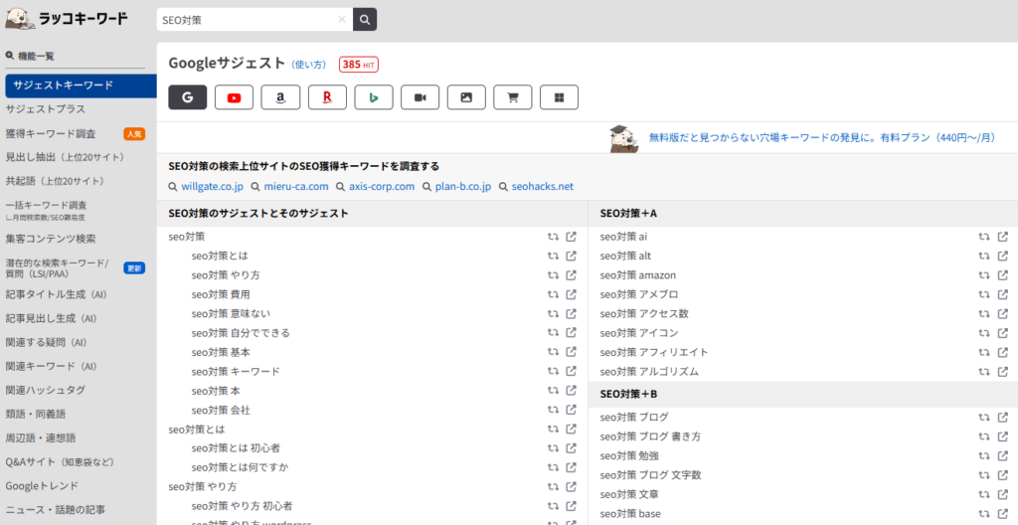Click the 385 HIT badge
The height and width of the screenshot is (525, 1018).
358,65
